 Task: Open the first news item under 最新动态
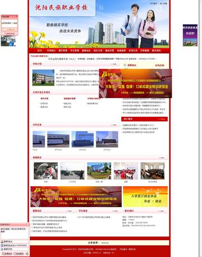point(49,217)
